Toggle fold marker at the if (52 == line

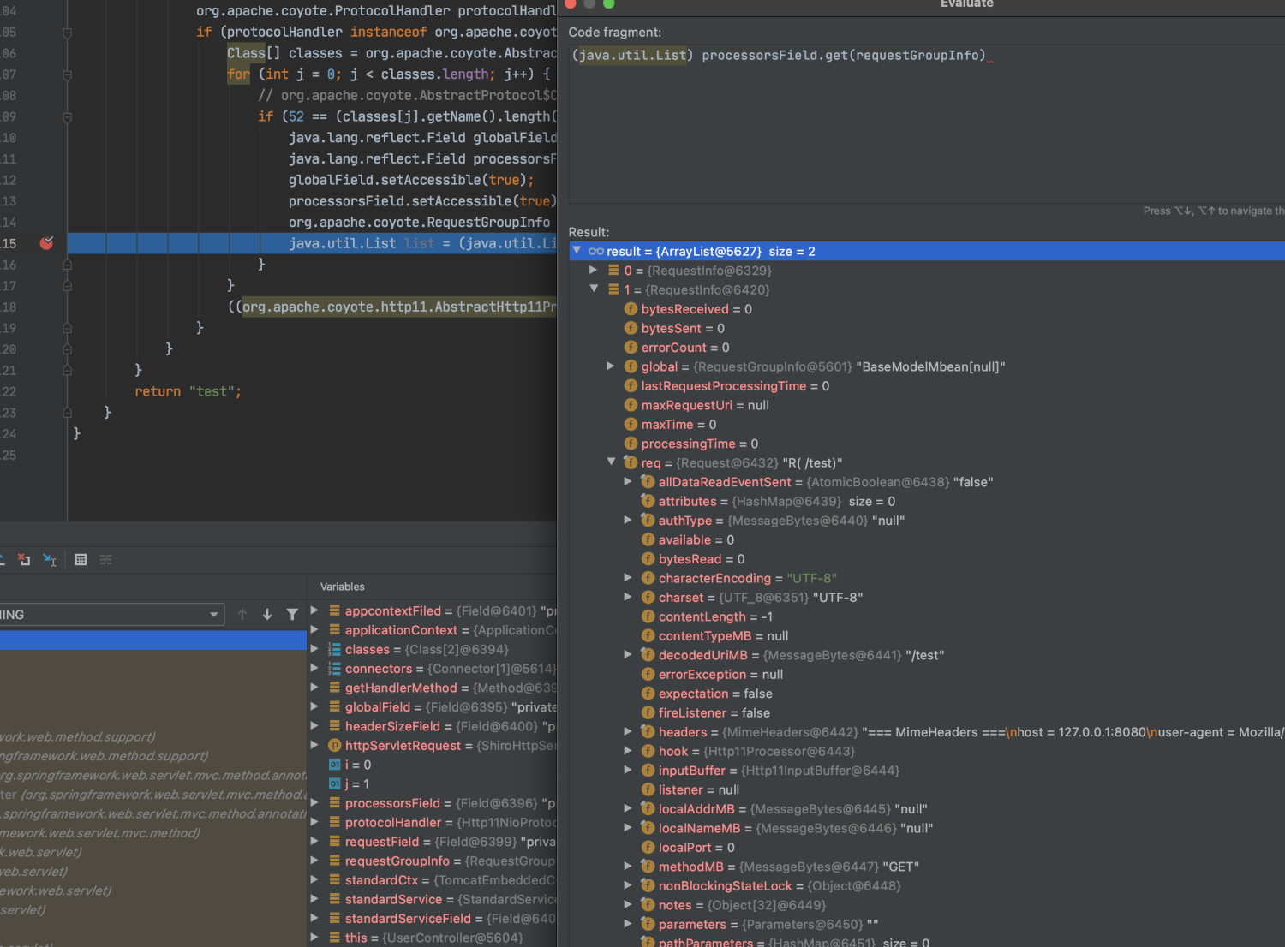point(67,116)
